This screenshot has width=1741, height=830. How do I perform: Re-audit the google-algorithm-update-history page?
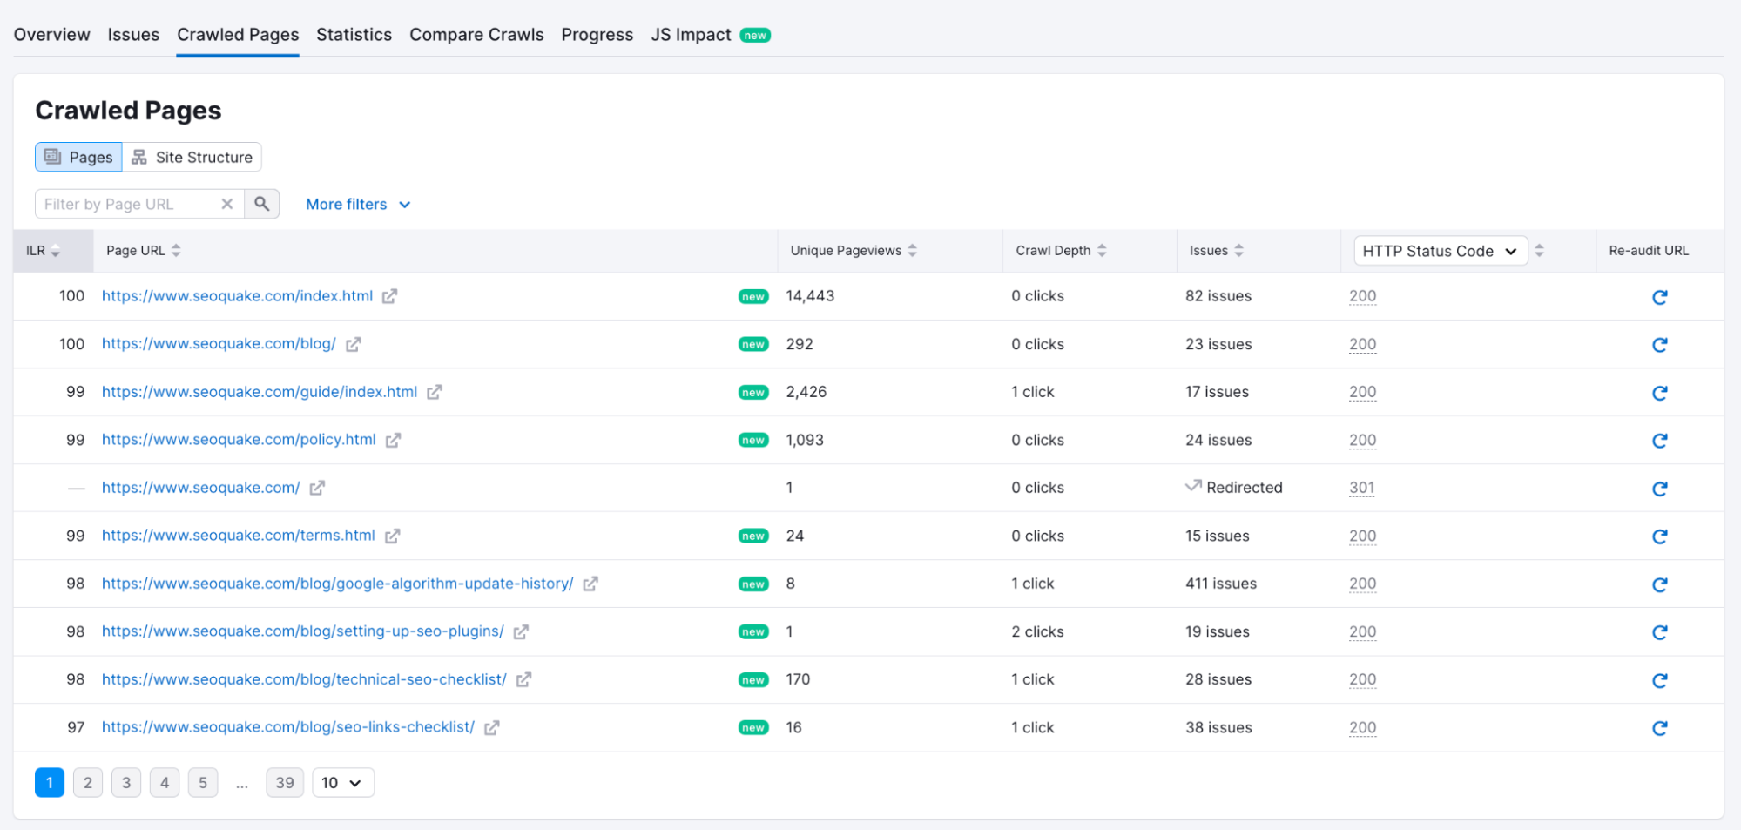tap(1659, 584)
